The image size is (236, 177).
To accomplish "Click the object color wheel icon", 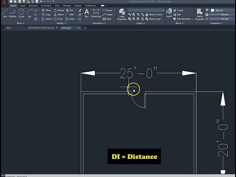I will tap(207, 10).
